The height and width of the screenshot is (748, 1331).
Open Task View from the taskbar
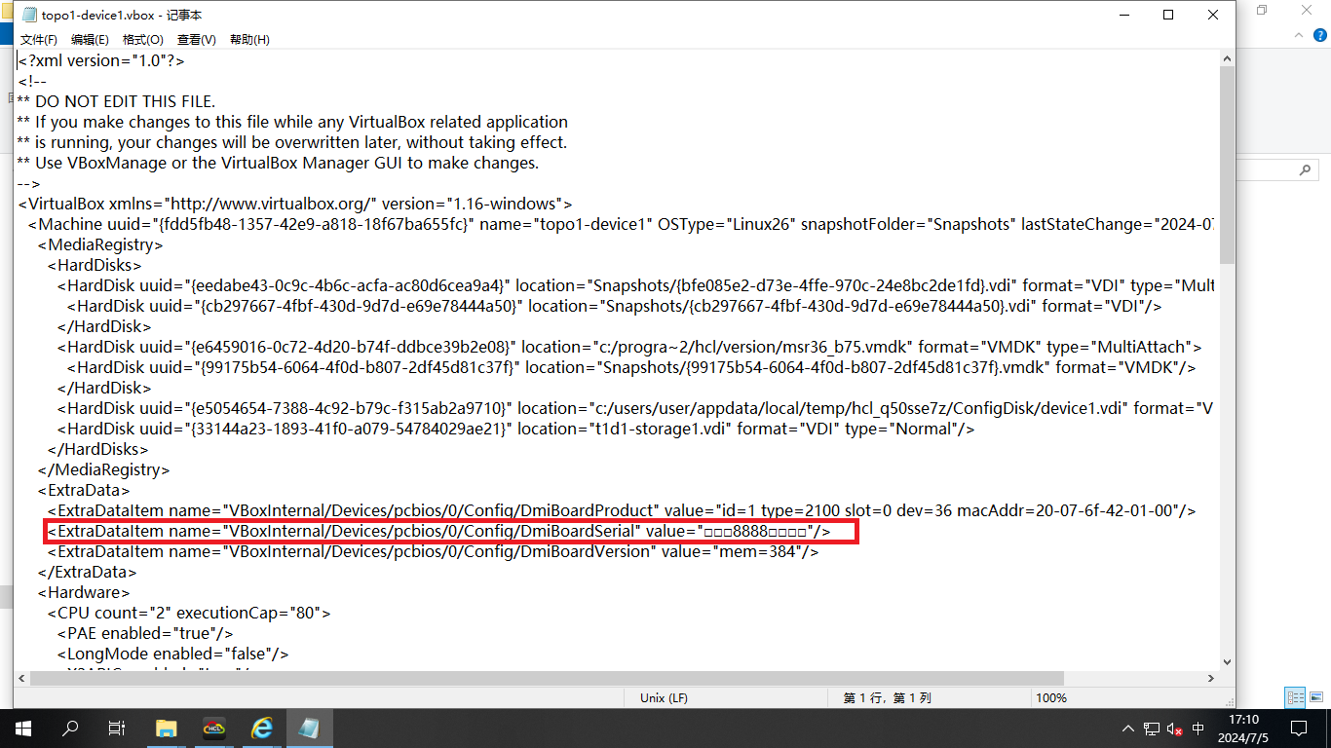click(x=117, y=729)
